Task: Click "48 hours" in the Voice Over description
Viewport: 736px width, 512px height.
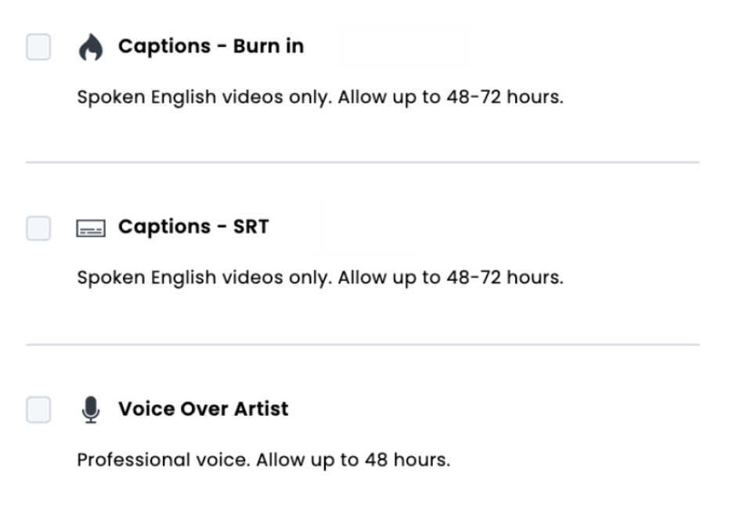Action: pyautogui.click(x=406, y=460)
